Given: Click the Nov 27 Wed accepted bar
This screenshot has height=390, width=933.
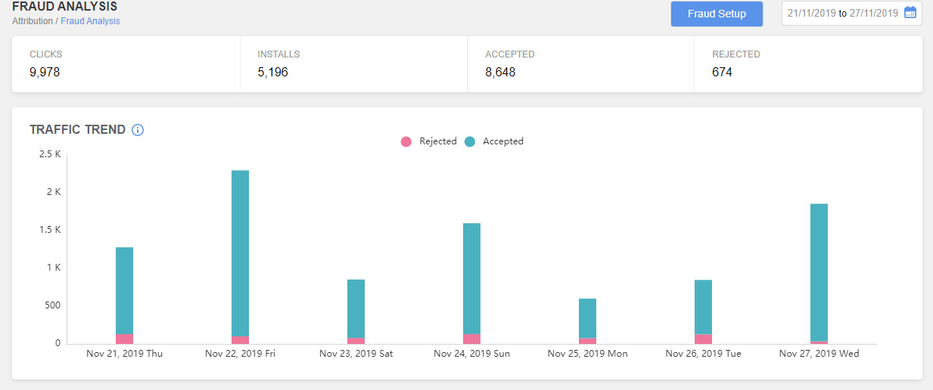Looking at the screenshot, I should [x=819, y=272].
